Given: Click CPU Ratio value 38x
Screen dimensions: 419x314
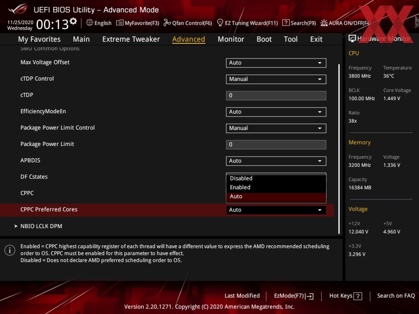Looking at the screenshot, I should (352, 121).
